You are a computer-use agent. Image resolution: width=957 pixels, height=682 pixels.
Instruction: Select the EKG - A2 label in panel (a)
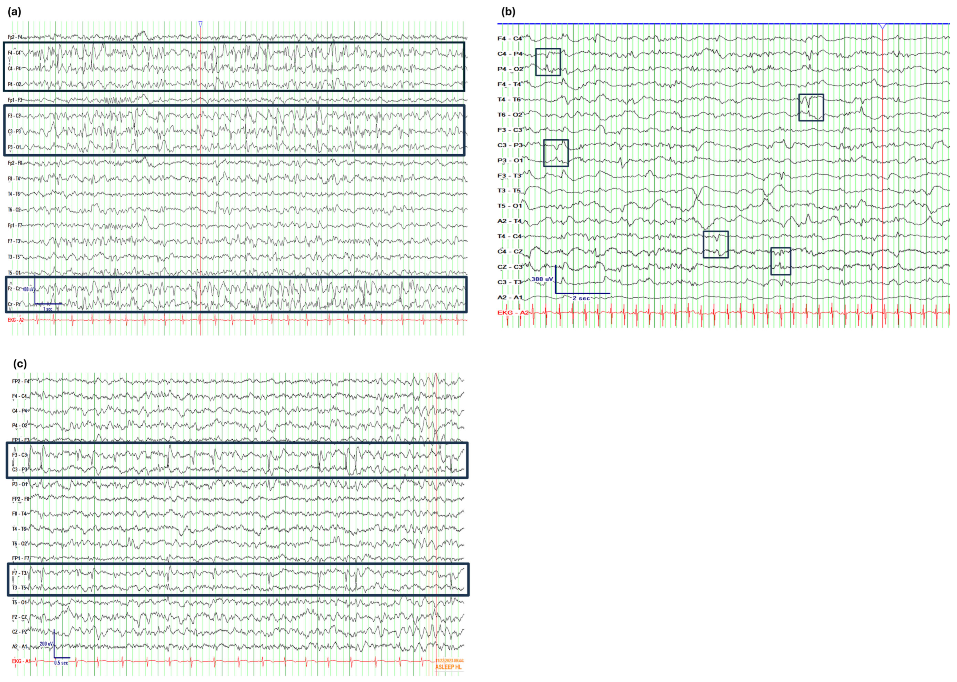(16, 320)
